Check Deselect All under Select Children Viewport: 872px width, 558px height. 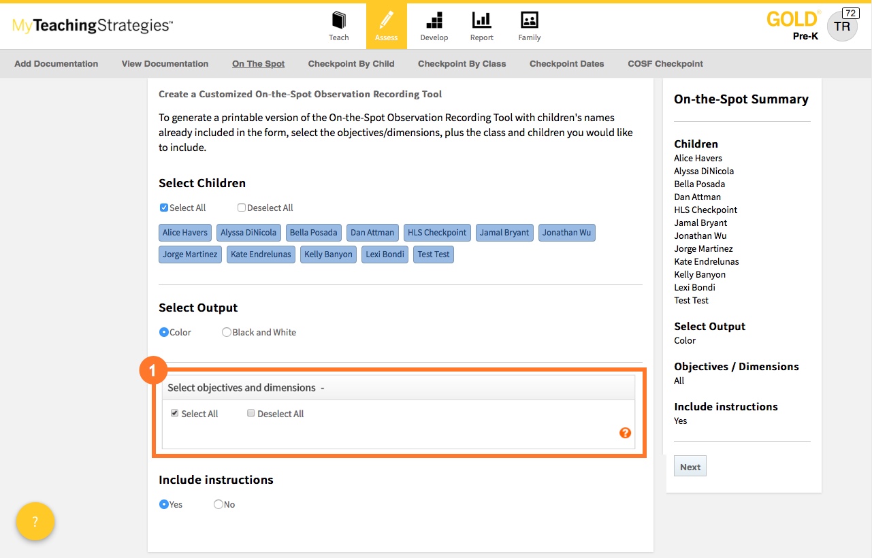tap(242, 208)
